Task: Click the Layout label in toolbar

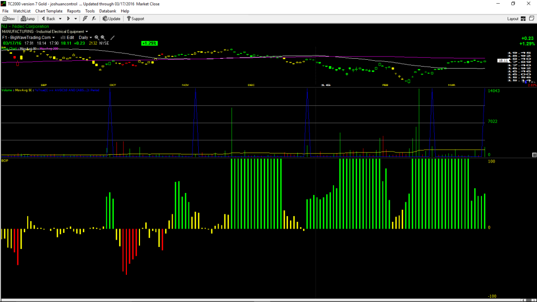Action: point(513,19)
